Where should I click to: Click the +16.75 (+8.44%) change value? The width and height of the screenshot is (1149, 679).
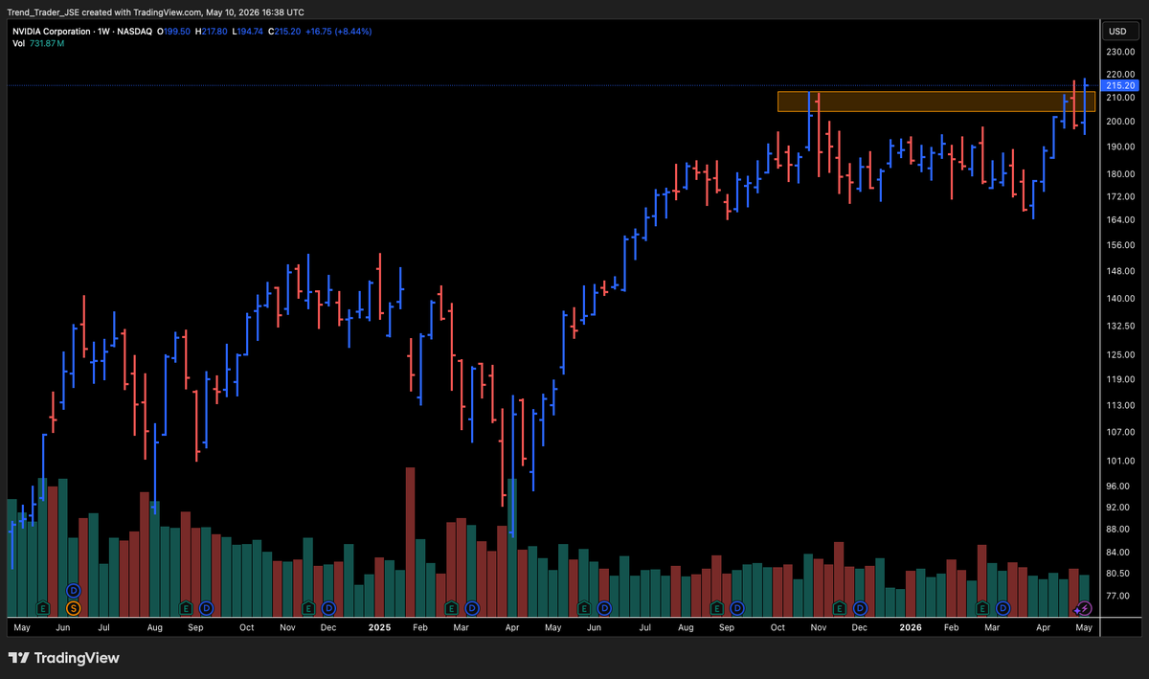[x=338, y=32]
